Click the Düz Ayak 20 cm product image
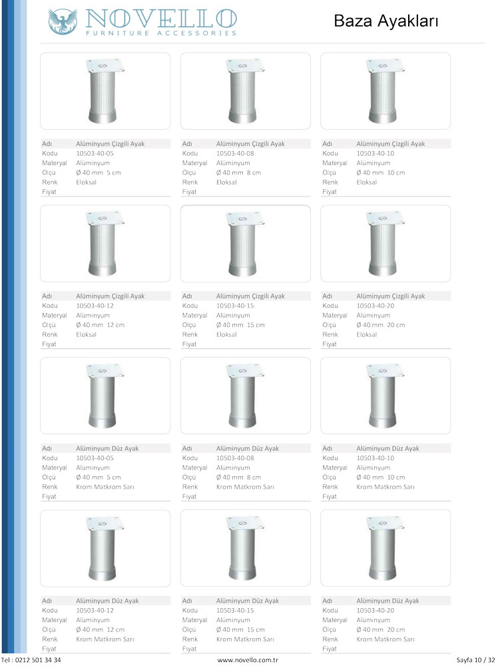This screenshot has height=666, width=496. tap(385, 548)
